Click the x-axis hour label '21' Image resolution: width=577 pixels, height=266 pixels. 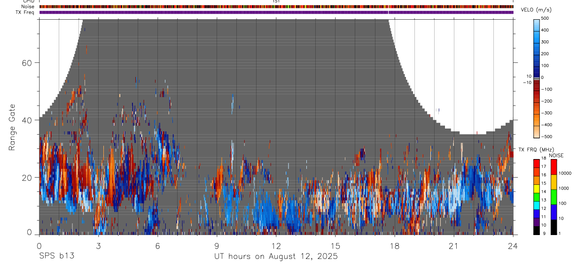[453, 246]
